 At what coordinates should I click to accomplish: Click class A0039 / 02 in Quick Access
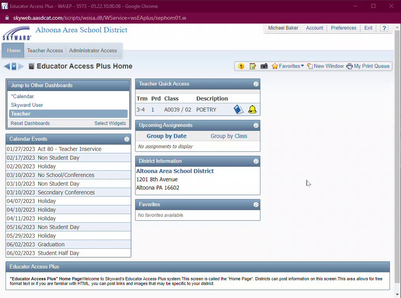click(x=178, y=110)
